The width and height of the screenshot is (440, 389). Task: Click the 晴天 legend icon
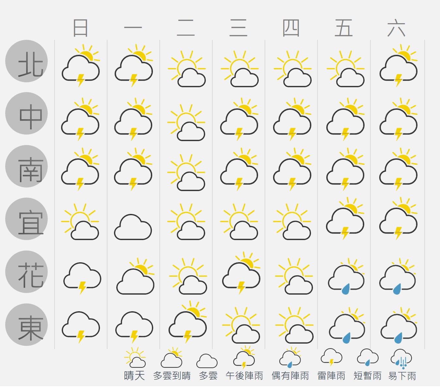pos(135,358)
